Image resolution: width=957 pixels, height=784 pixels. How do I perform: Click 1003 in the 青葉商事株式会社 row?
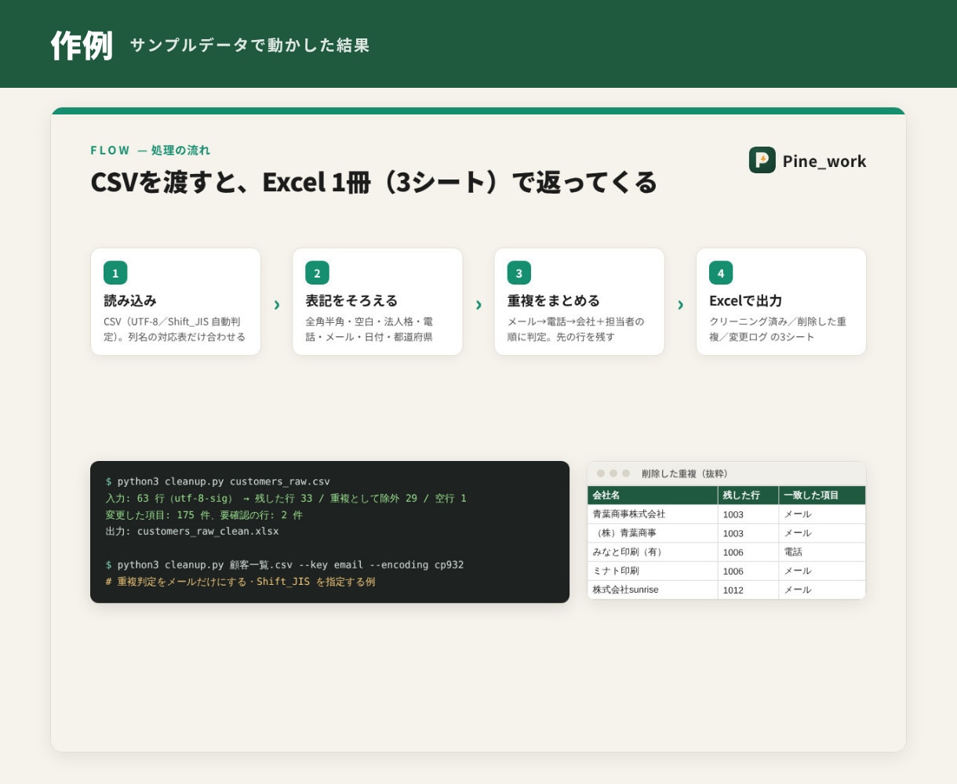pyautogui.click(x=748, y=514)
